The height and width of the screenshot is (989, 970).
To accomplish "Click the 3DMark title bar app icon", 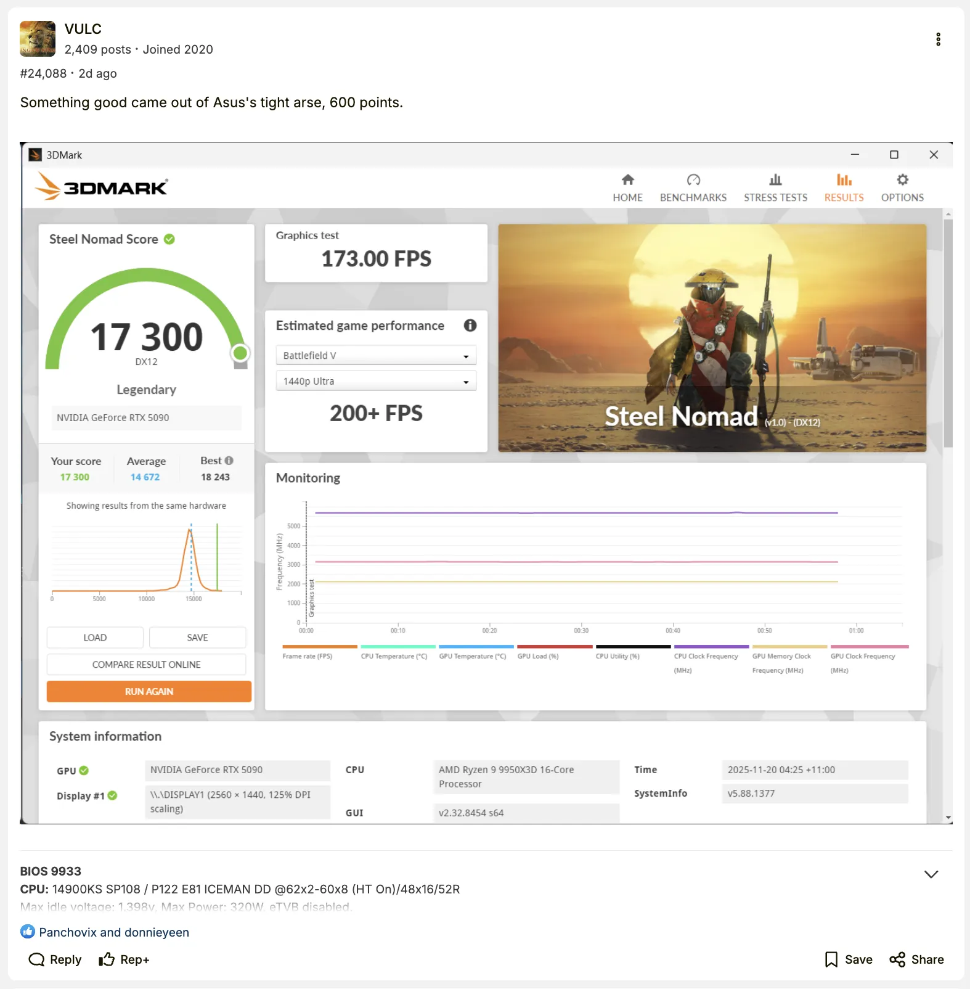I will point(35,155).
